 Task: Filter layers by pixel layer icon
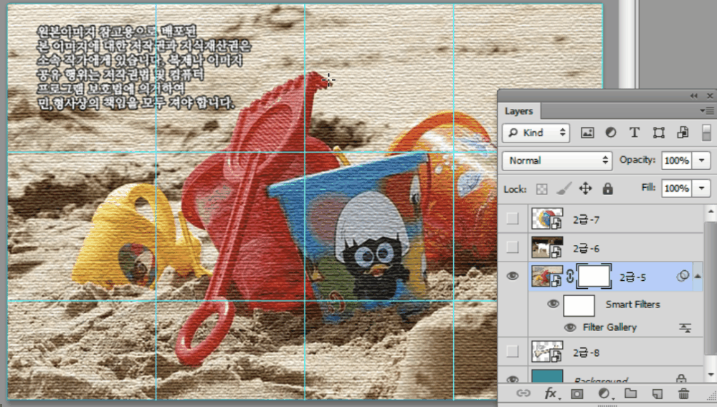point(587,133)
